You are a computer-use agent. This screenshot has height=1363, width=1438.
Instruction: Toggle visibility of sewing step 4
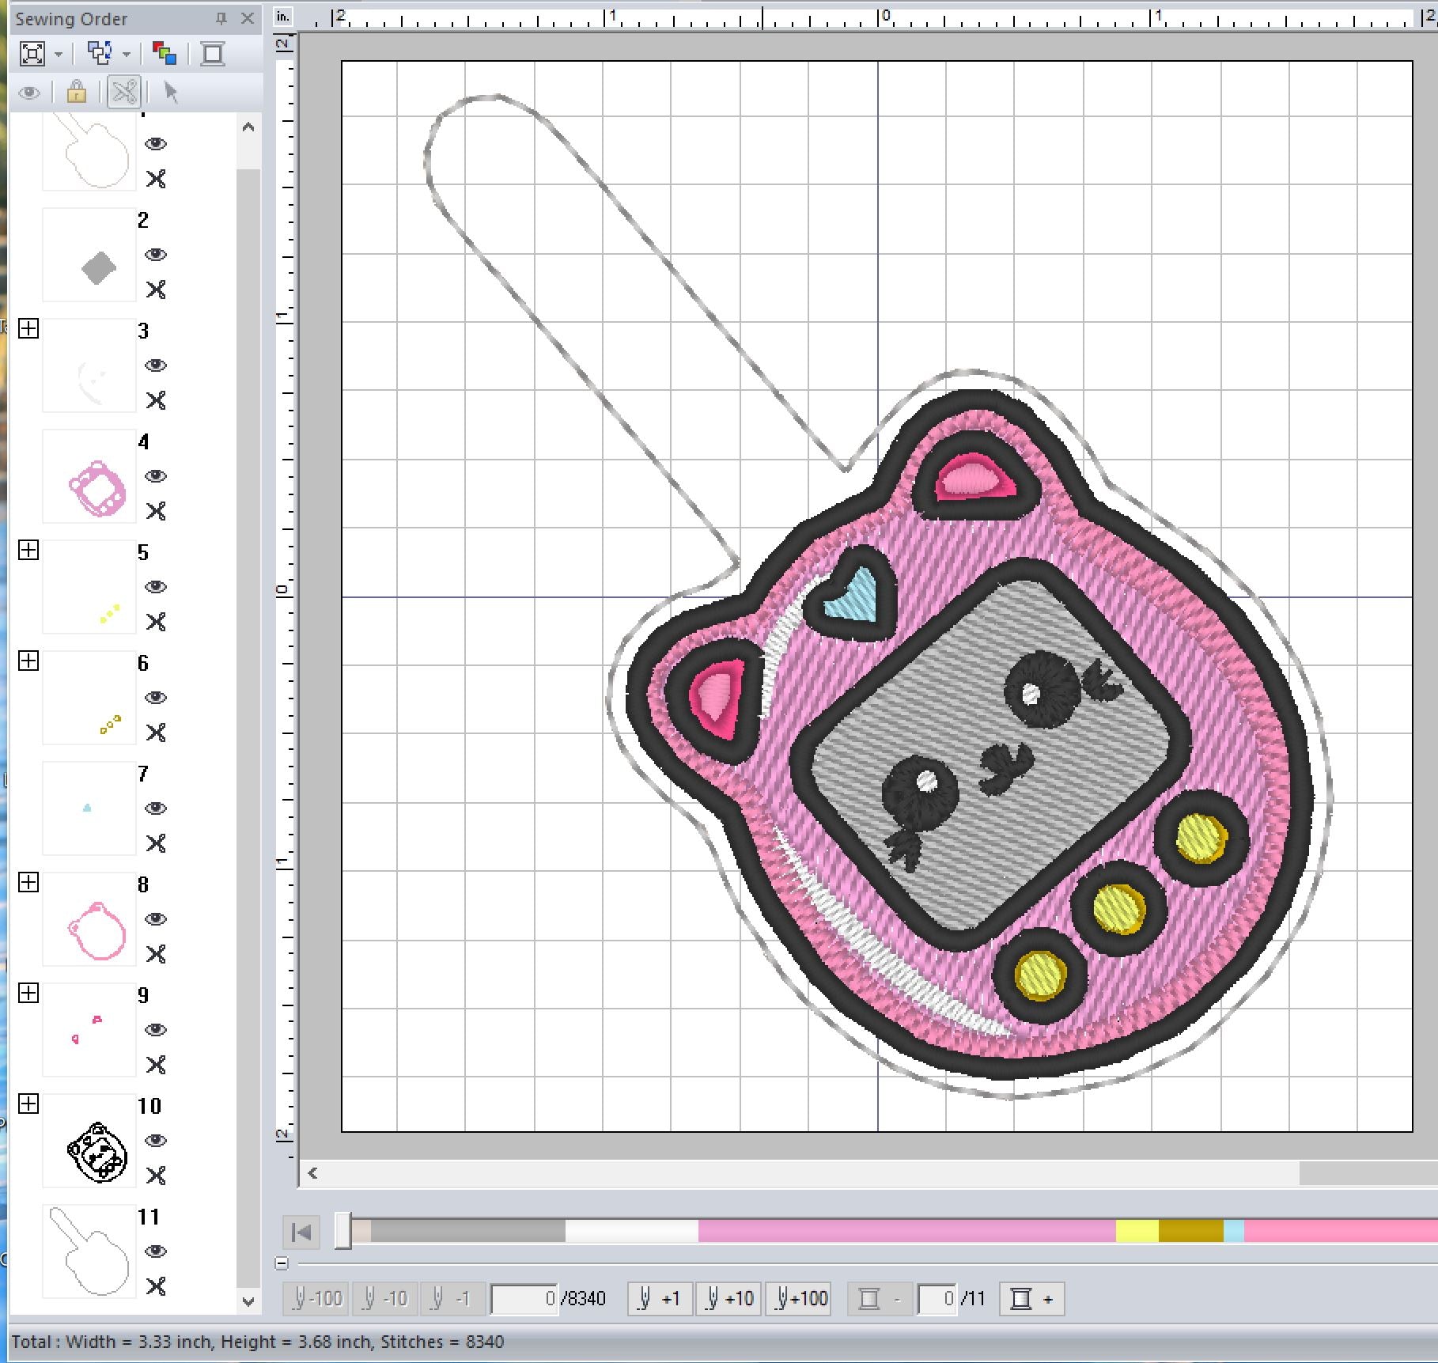[x=157, y=476]
